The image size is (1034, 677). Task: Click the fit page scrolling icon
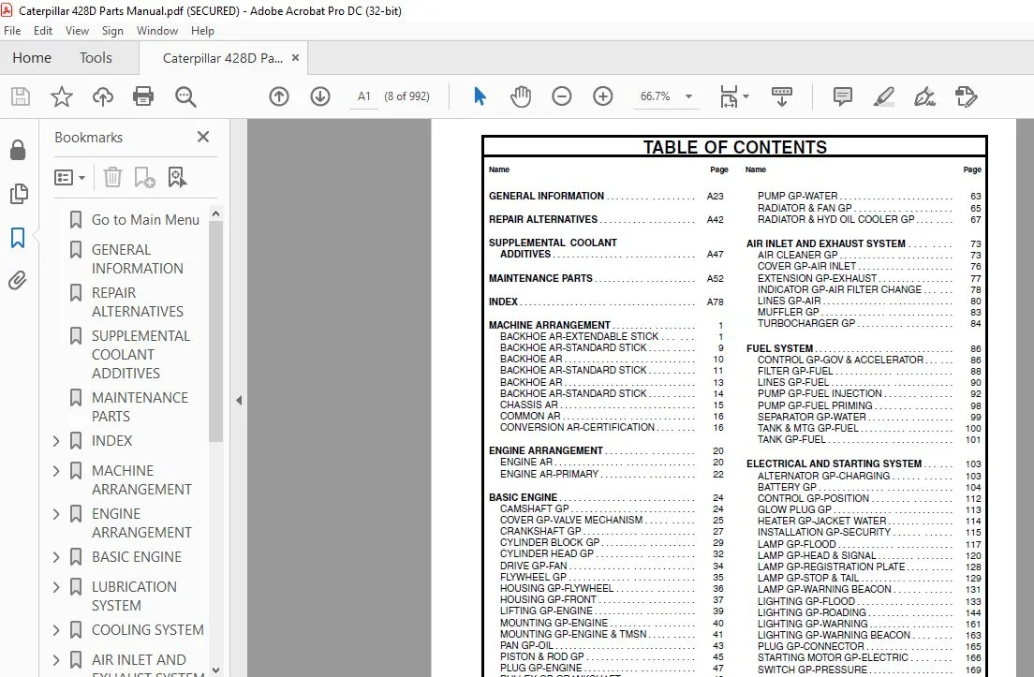click(730, 96)
